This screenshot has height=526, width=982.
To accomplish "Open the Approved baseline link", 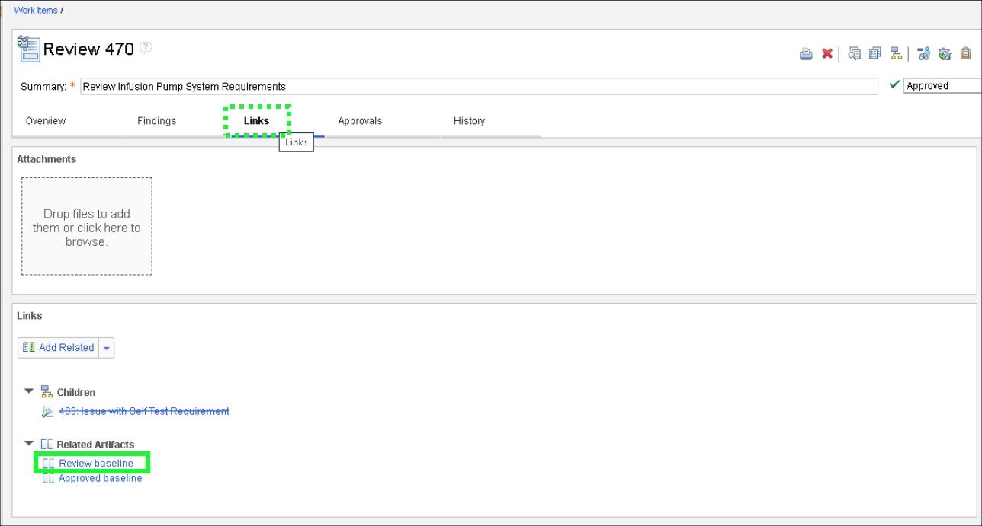I will pos(100,479).
